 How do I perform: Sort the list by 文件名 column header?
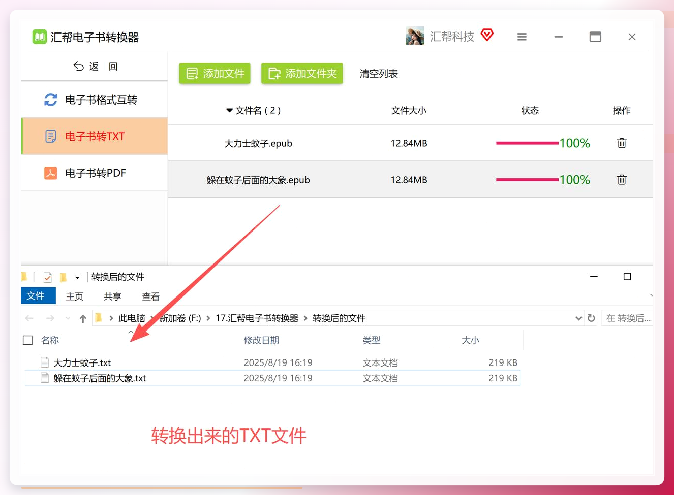click(x=253, y=110)
